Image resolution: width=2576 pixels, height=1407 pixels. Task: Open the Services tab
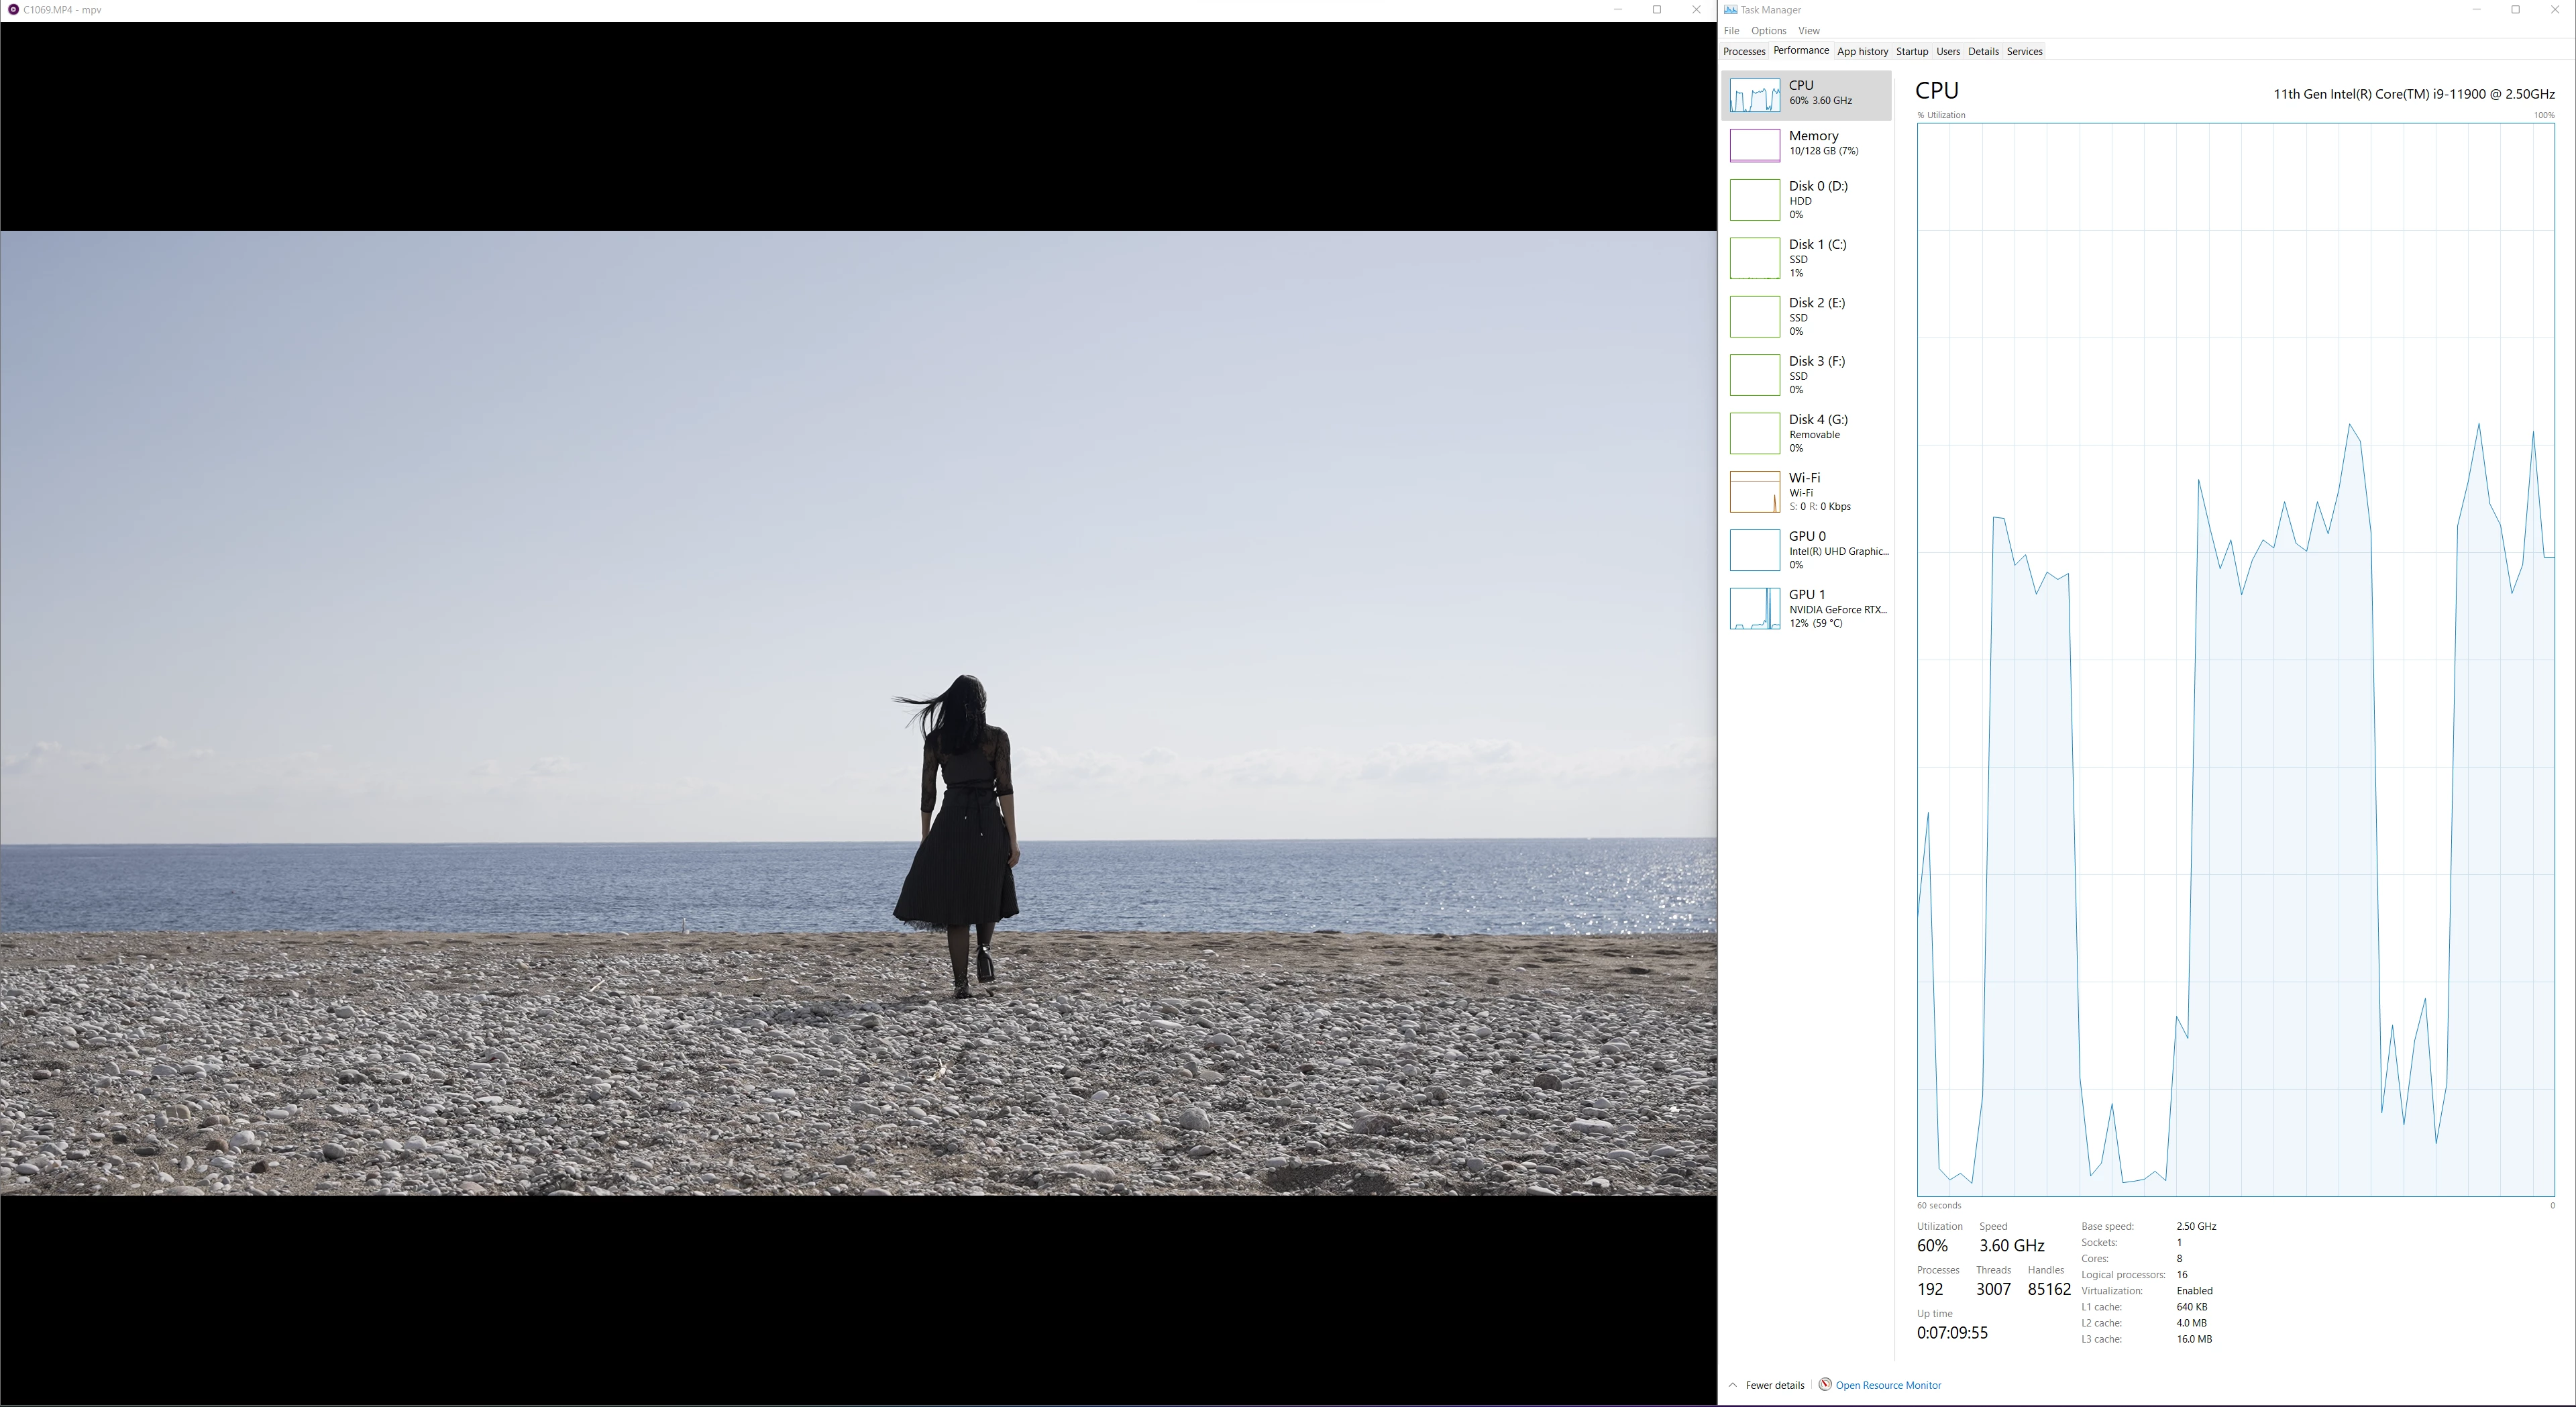click(2024, 52)
